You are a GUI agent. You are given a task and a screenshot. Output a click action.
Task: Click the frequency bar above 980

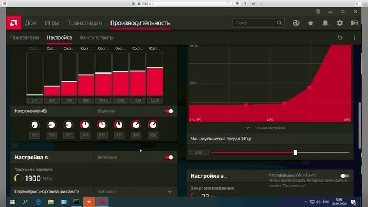click(x=86, y=75)
